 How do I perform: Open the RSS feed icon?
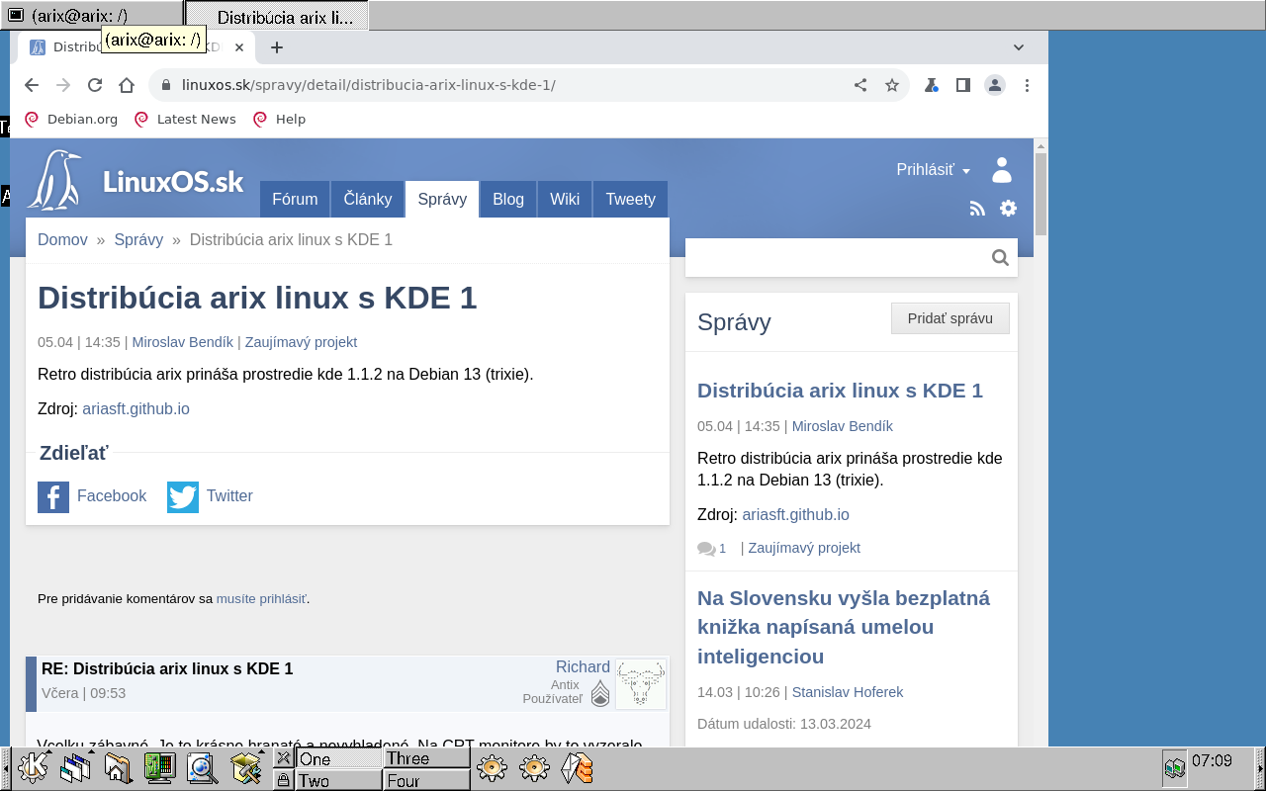click(x=977, y=209)
